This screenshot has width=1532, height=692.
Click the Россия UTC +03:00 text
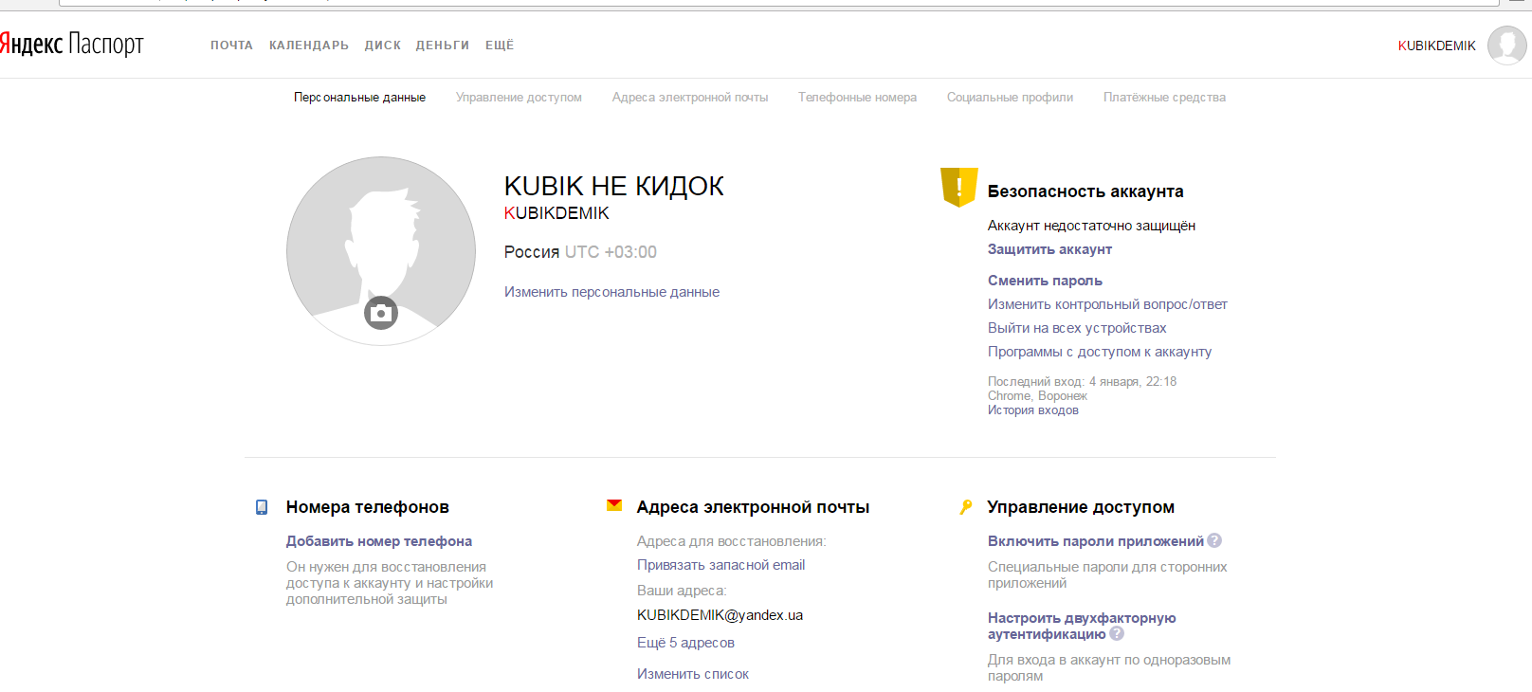(581, 252)
